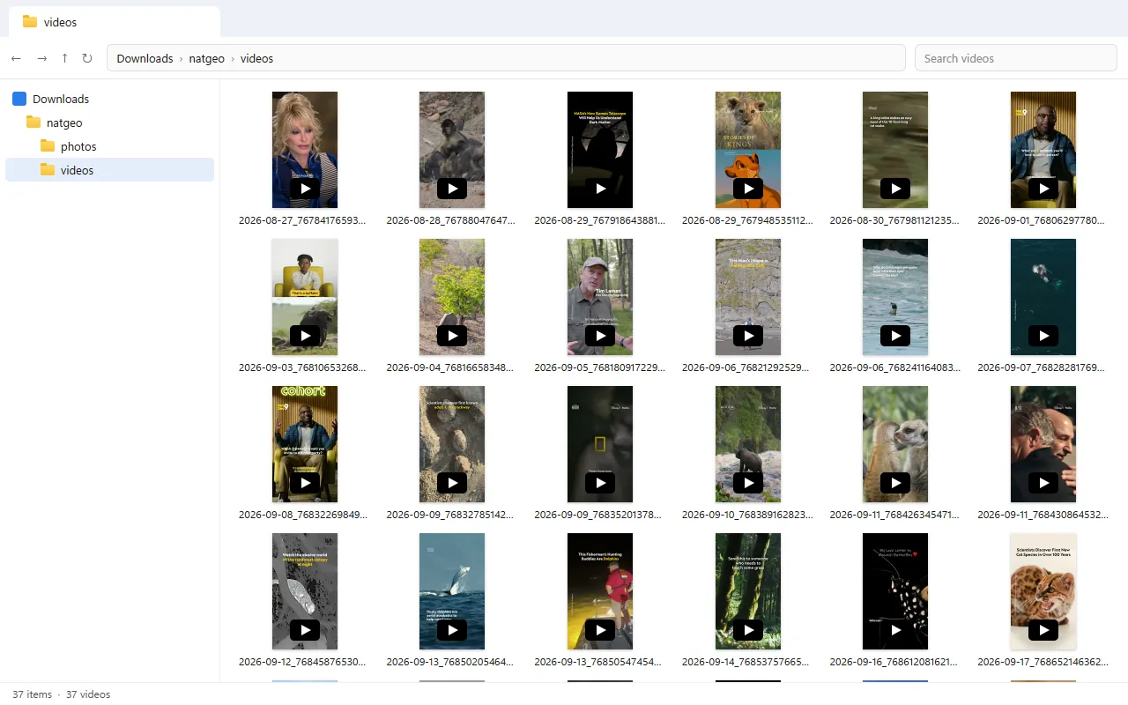Screen dimensions: 1128x705
Task: Go forward with the right arrow
Action: click(x=41, y=58)
